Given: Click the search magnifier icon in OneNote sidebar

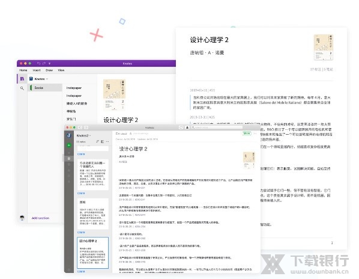Looking at the screenshot, I should [x=22, y=88].
